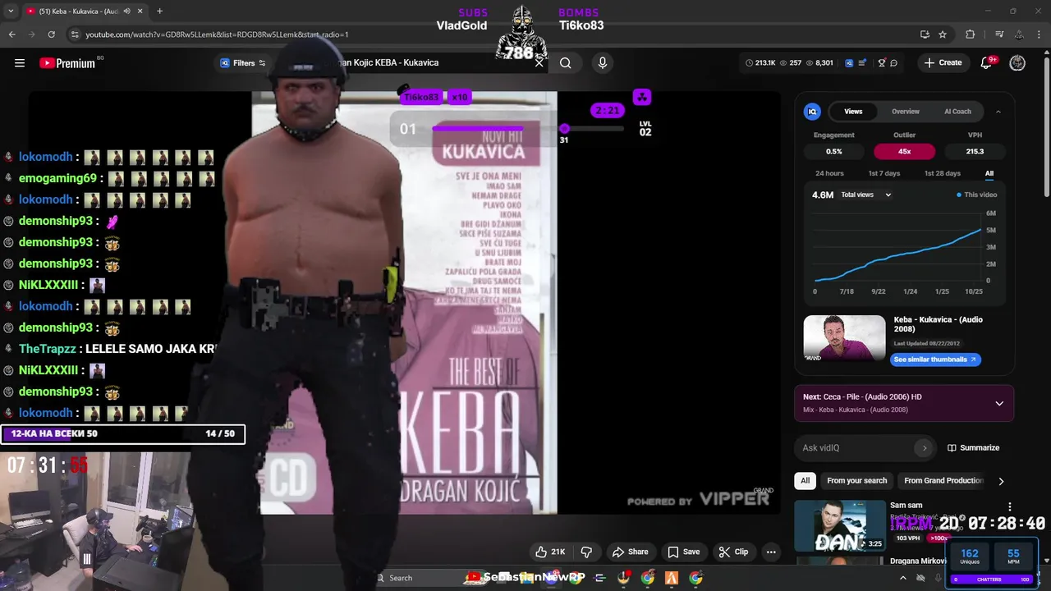Select the From Grand Production chip
The image size is (1051, 591).
click(x=943, y=481)
